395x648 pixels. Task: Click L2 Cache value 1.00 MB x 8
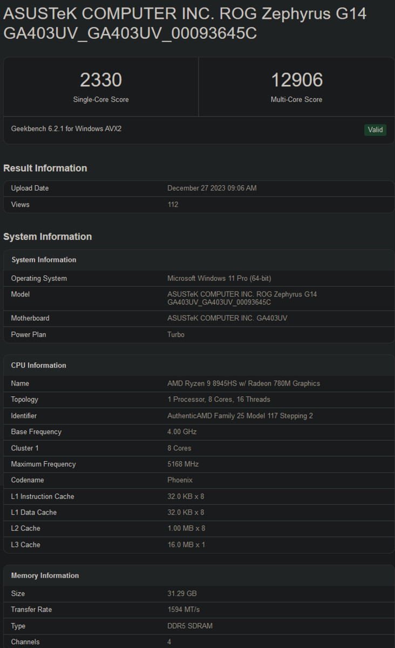click(186, 529)
